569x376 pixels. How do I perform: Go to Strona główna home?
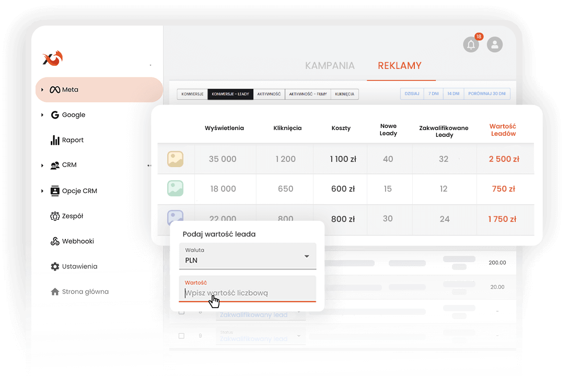click(x=85, y=291)
